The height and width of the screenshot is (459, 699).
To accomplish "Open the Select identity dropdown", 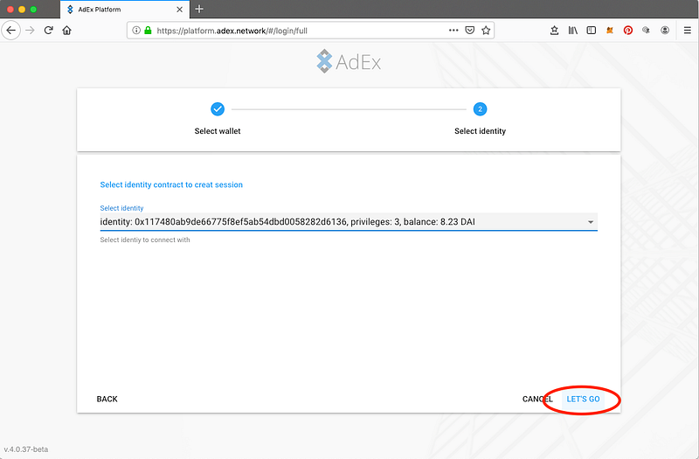I will 349,222.
